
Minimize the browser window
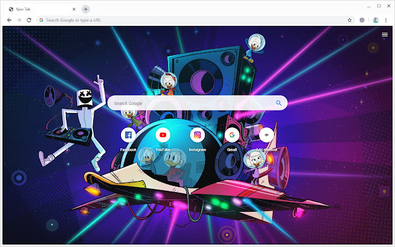coord(368,6)
